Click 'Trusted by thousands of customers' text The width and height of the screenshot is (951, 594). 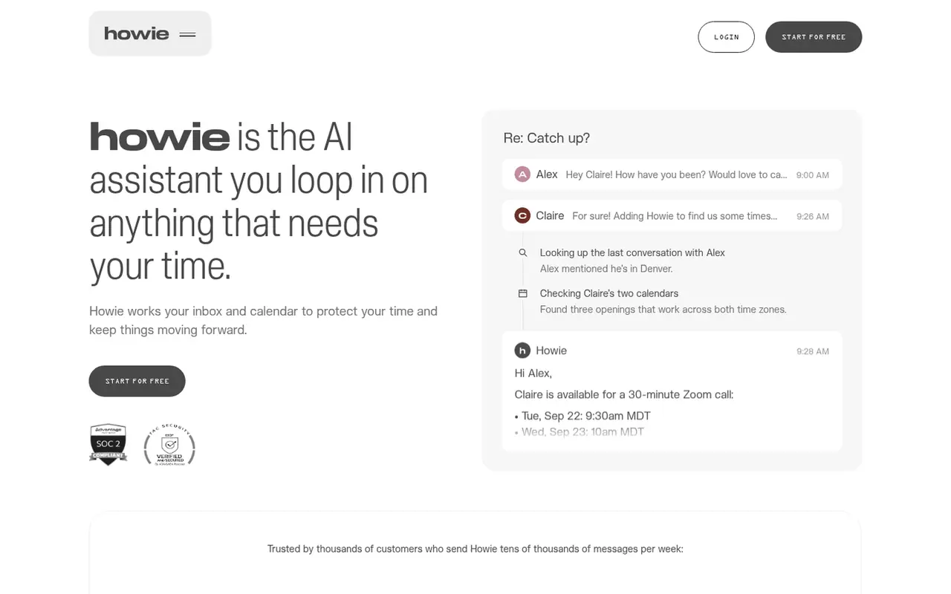pyautogui.click(x=475, y=549)
